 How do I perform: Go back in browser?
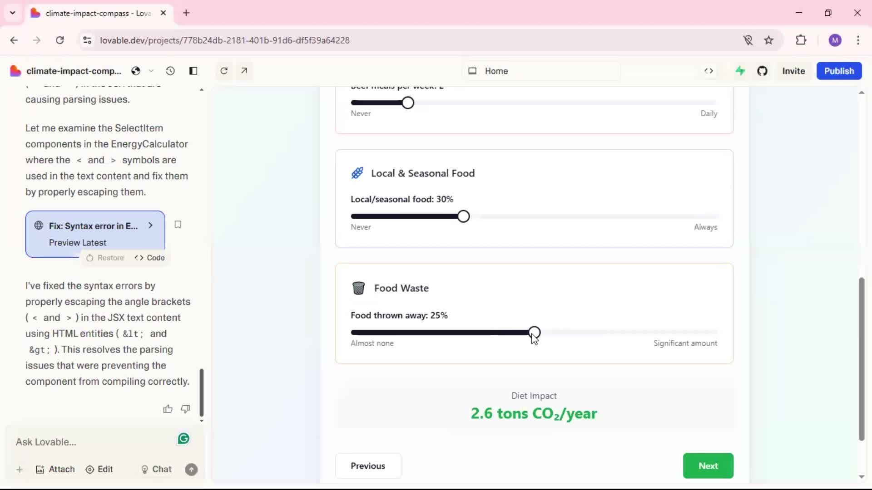pyautogui.click(x=14, y=40)
